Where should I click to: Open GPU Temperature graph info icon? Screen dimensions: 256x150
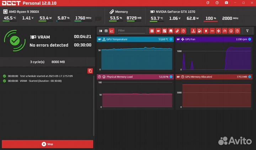click(171, 39)
